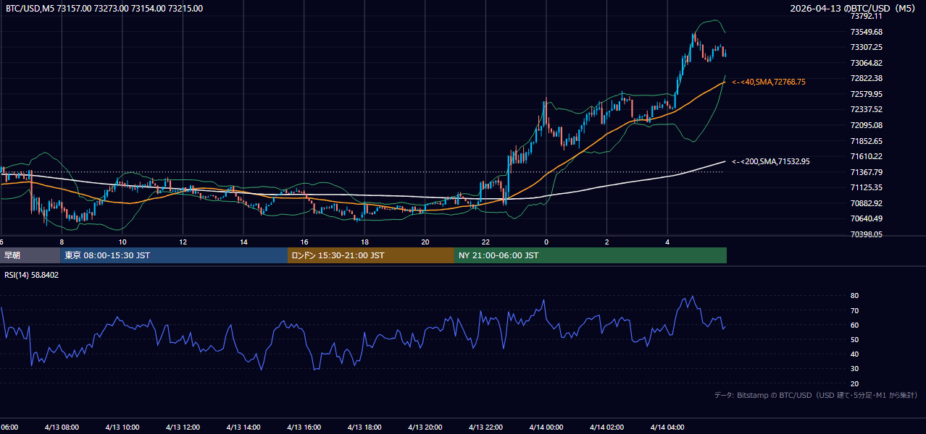The image size is (926, 434).
Task: Click price axis value 73792.11
Action: 866,16
